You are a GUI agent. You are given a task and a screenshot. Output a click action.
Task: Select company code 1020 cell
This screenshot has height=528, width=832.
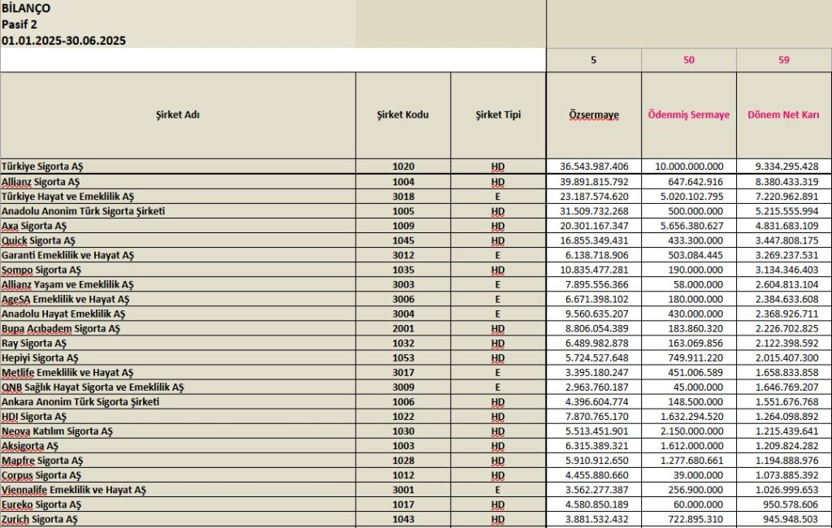pos(403,166)
